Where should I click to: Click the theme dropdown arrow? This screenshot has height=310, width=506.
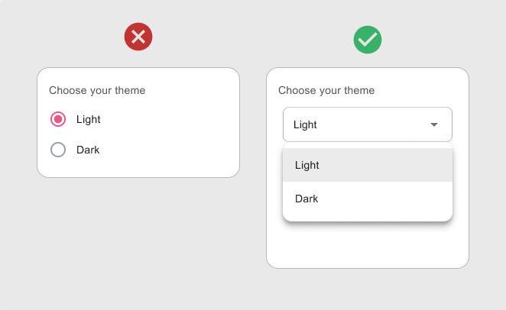coord(434,124)
